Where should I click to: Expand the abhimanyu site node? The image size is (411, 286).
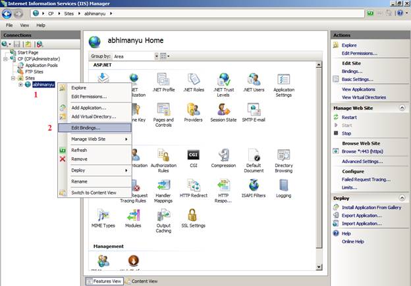[20, 85]
